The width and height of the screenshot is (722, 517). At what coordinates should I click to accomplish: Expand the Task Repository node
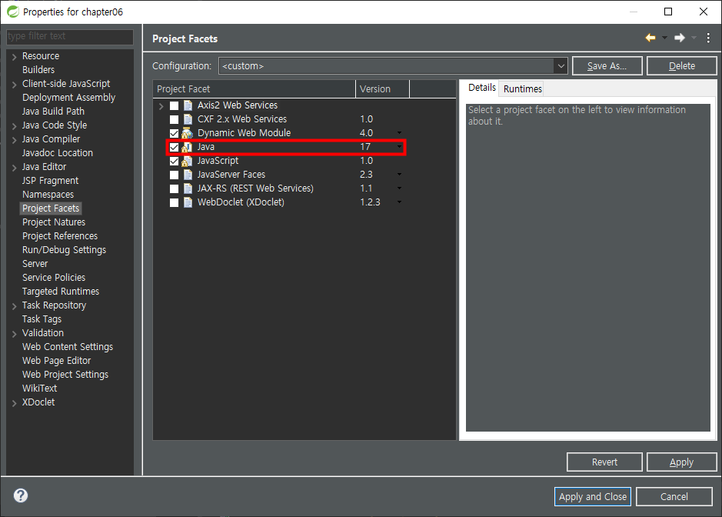pos(15,306)
